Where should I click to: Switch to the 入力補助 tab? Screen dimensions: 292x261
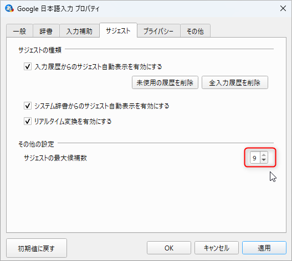(79, 31)
